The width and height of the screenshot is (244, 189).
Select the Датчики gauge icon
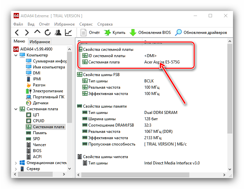28,103
